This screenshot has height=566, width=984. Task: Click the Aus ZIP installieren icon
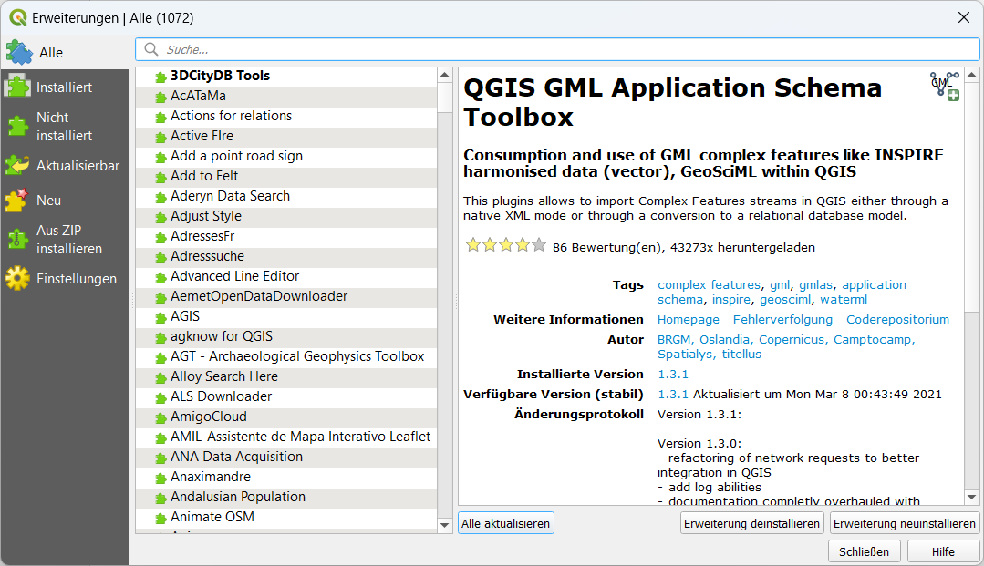[x=18, y=240]
